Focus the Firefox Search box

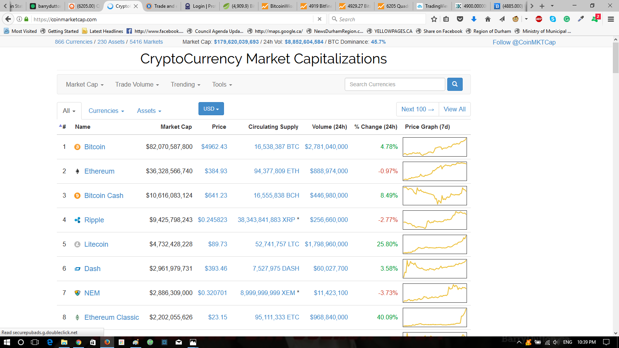[377, 19]
